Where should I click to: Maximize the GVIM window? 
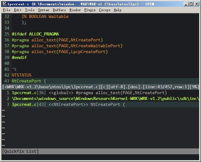point(191,4)
